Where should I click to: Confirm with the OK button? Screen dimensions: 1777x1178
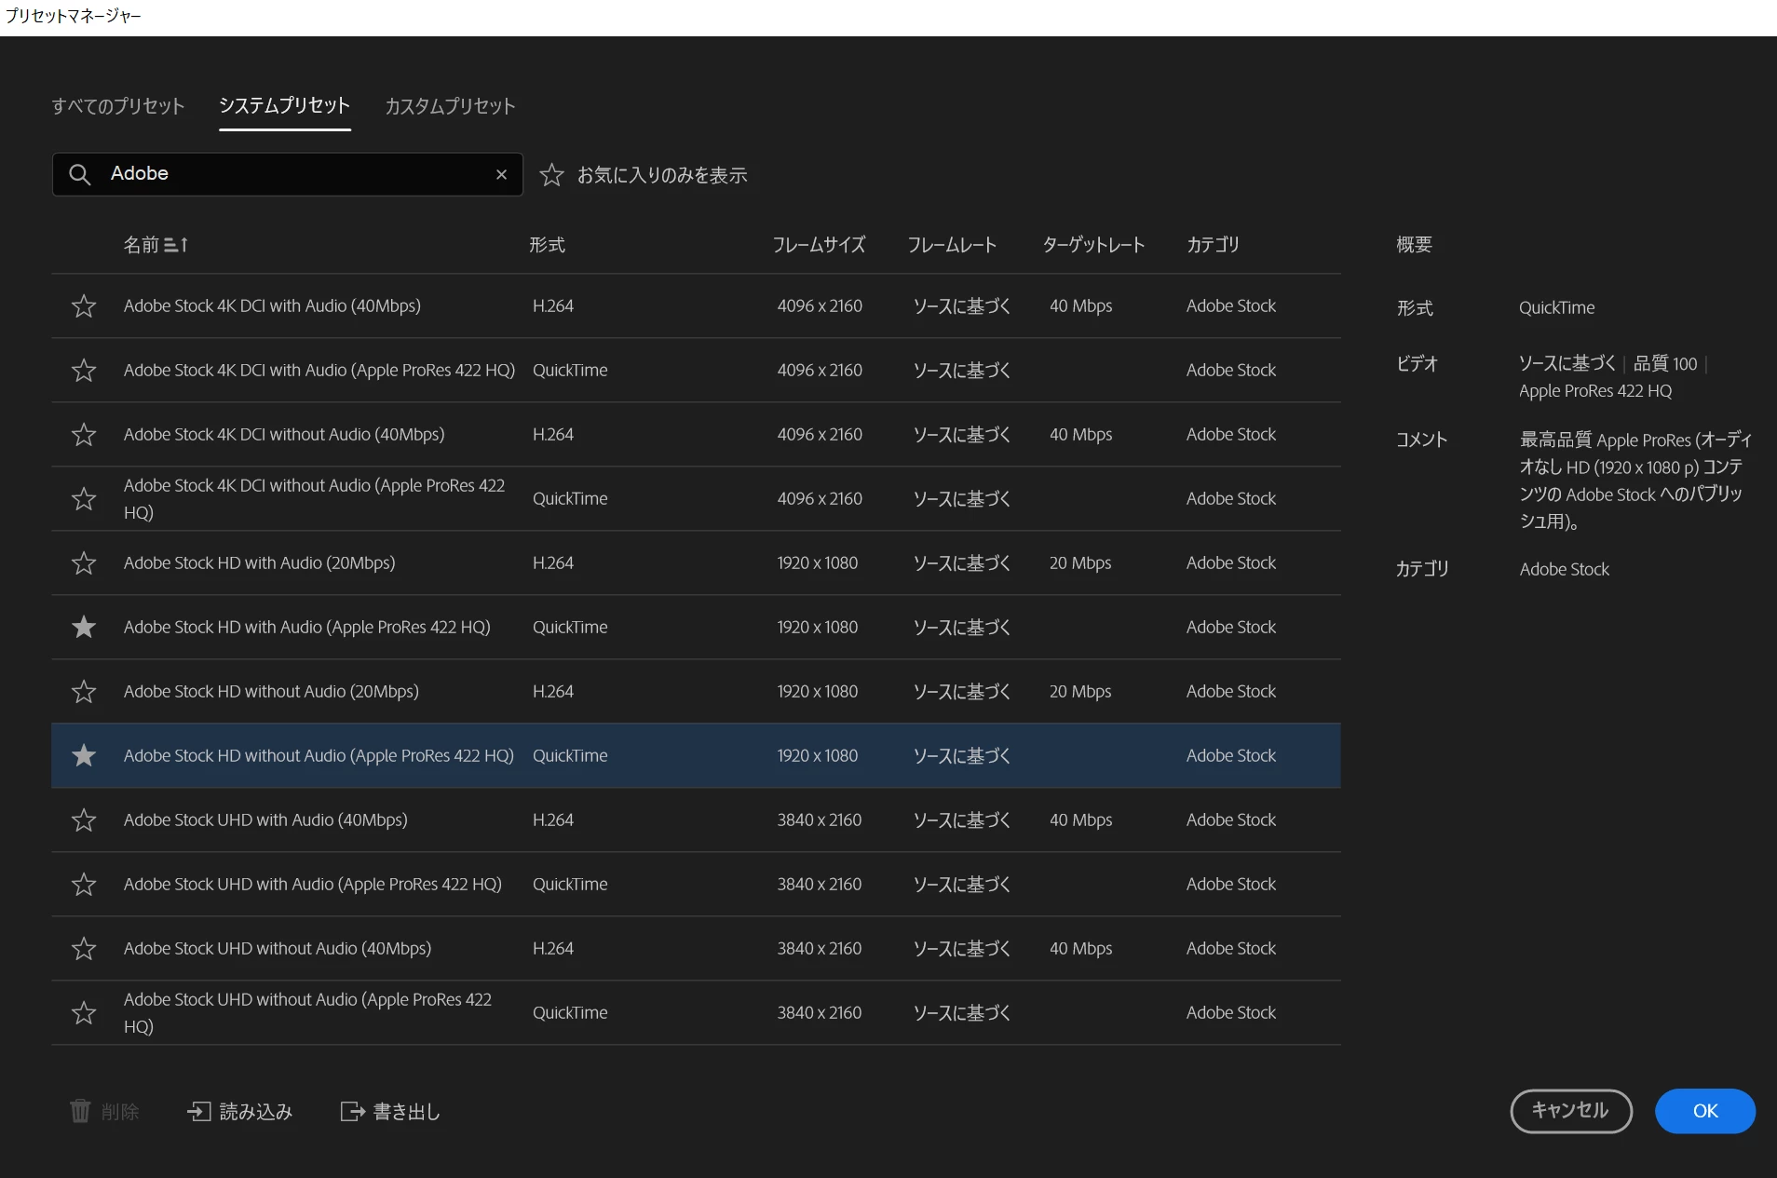point(1704,1111)
